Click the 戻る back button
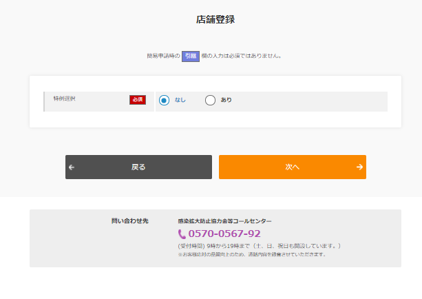This screenshot has height=299, width=422. click(138, 167)
